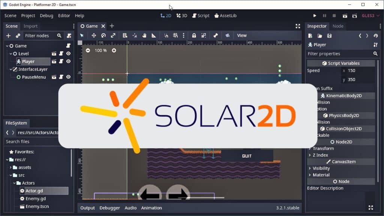Open the Inspector object history

pos(376,36)
